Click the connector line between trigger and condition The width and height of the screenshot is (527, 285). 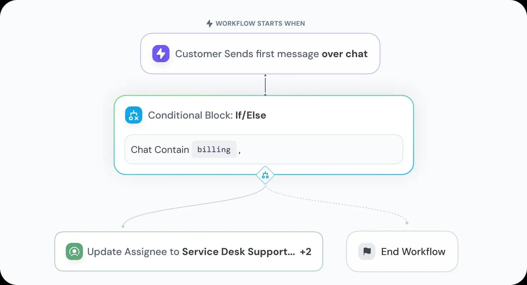coord(265,85)
